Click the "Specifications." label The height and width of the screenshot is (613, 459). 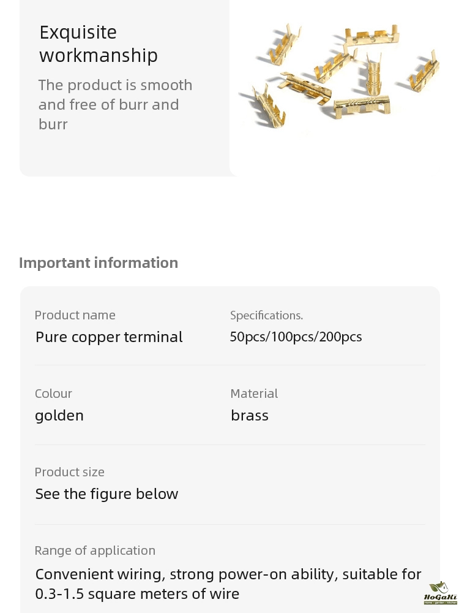click(x=266, y=315)
